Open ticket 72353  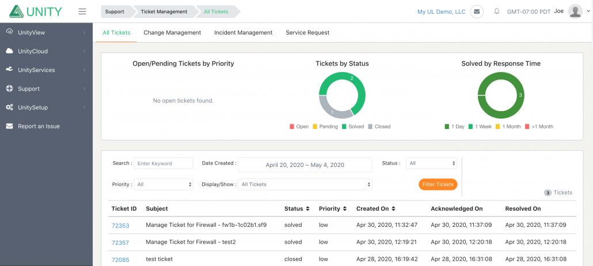(120, 226)
